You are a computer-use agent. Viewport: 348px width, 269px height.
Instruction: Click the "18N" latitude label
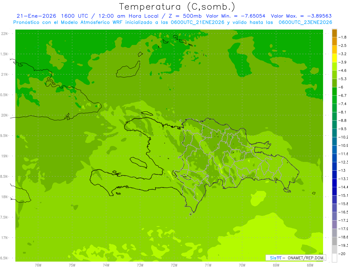[4, 197]
